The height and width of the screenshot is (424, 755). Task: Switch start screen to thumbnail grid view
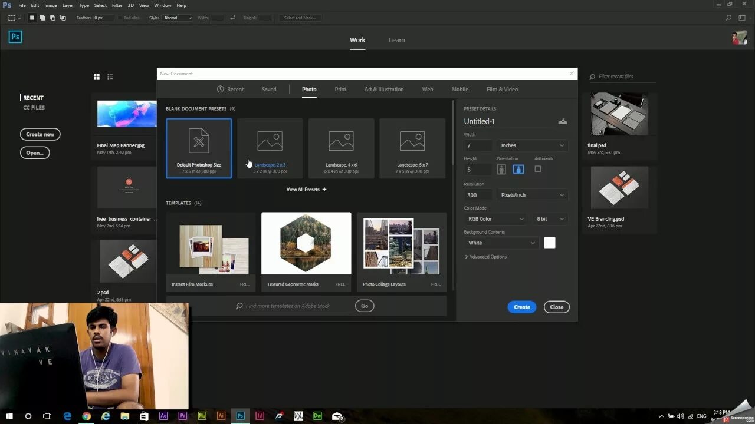pyautogui.click(x=97, y=77)
